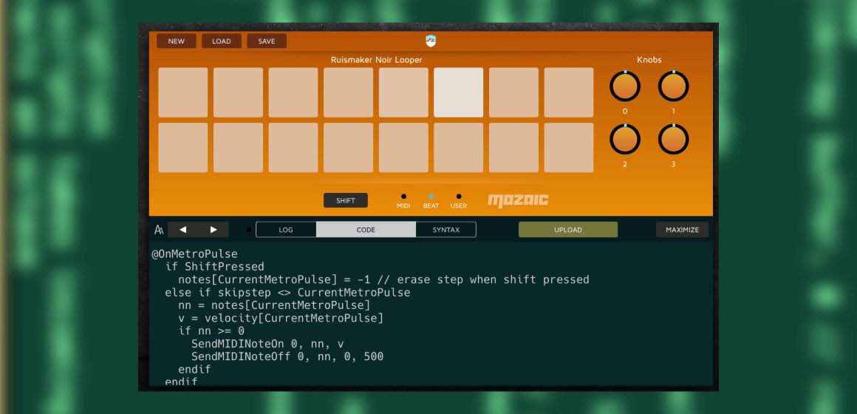The width and height of the screenshot is (857, 414).
Task: Adjust knob labeled 2
Action: (625, 140)
